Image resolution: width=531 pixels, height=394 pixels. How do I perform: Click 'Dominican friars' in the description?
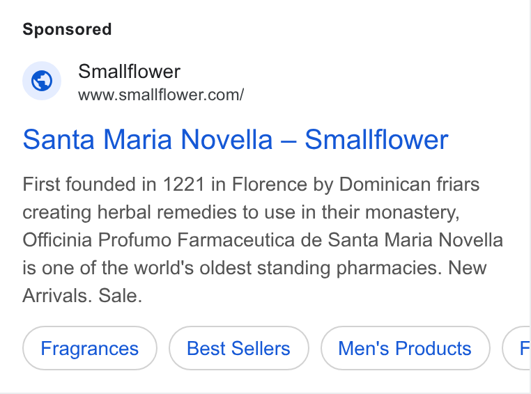tap(410, 184)
